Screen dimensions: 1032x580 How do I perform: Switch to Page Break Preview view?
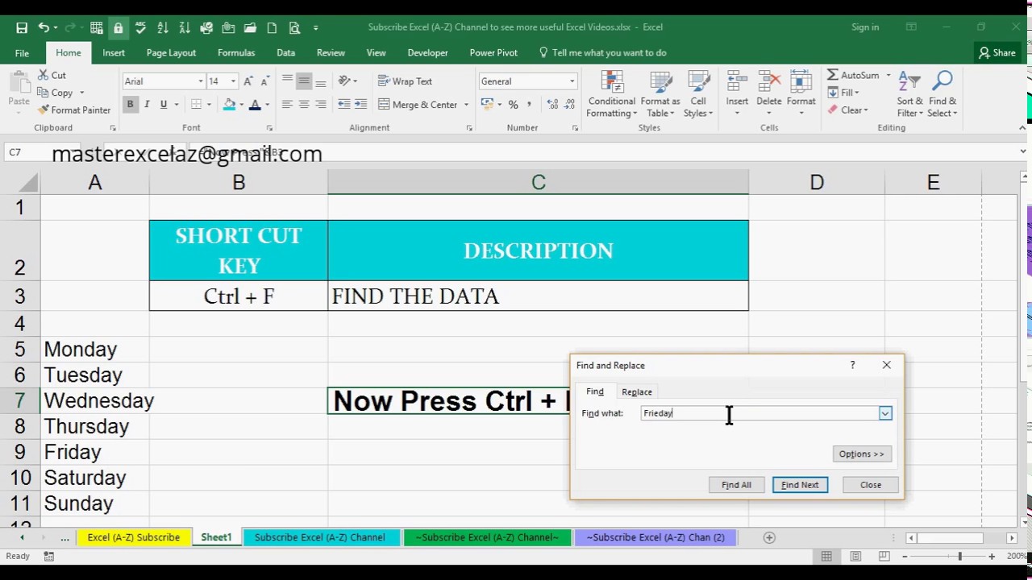[x=884, y=557]
